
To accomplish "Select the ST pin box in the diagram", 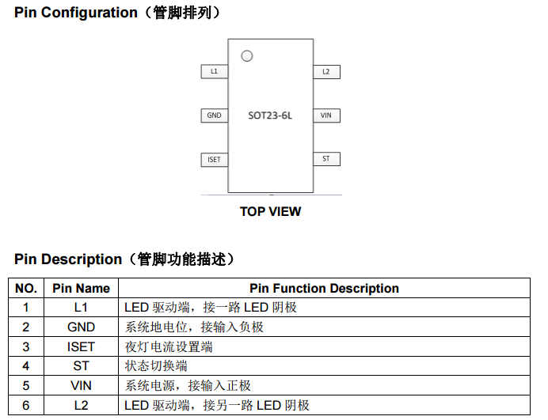I will (x=326, y=159).
